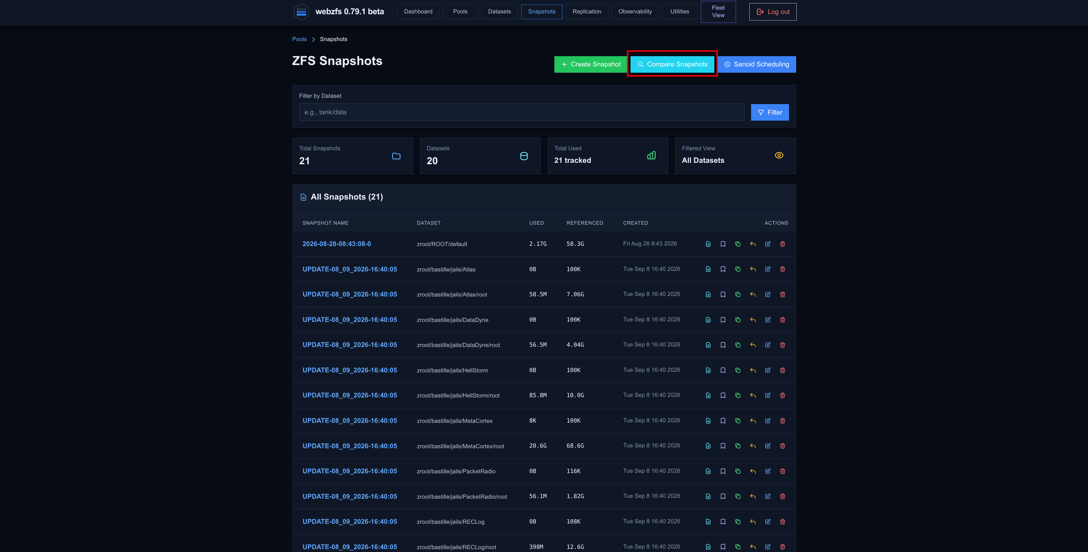Open the Datasets menu item
The image size is (1088, 552).
pyautogui.click(x=499, y=11)
